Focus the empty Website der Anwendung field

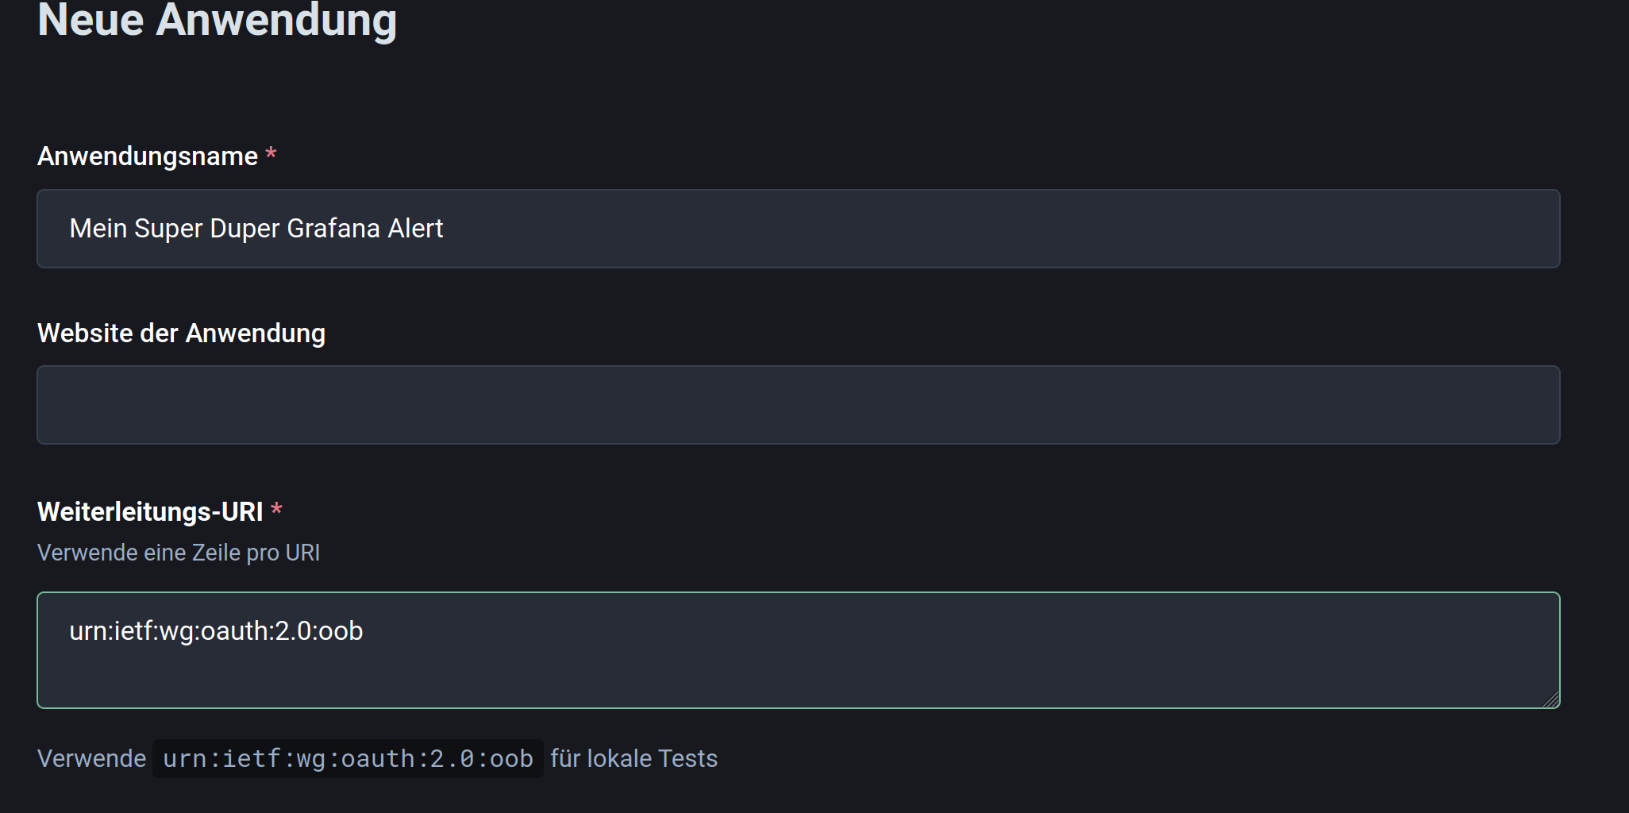tap(798, 405)
